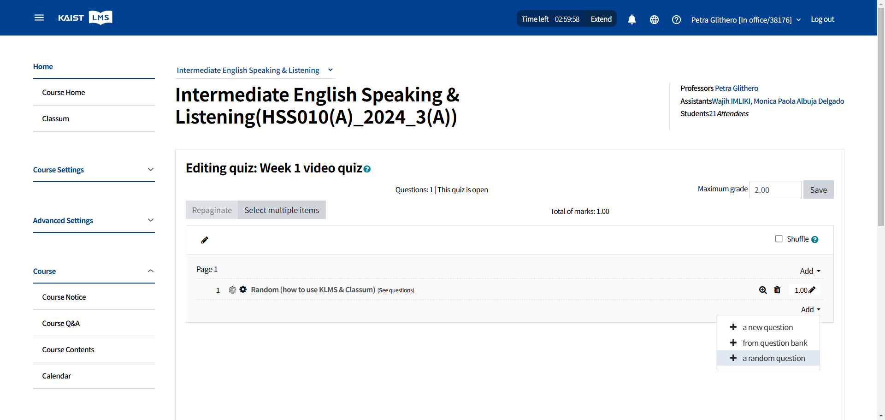Click the KAIST LMS logo

(85, 18)
